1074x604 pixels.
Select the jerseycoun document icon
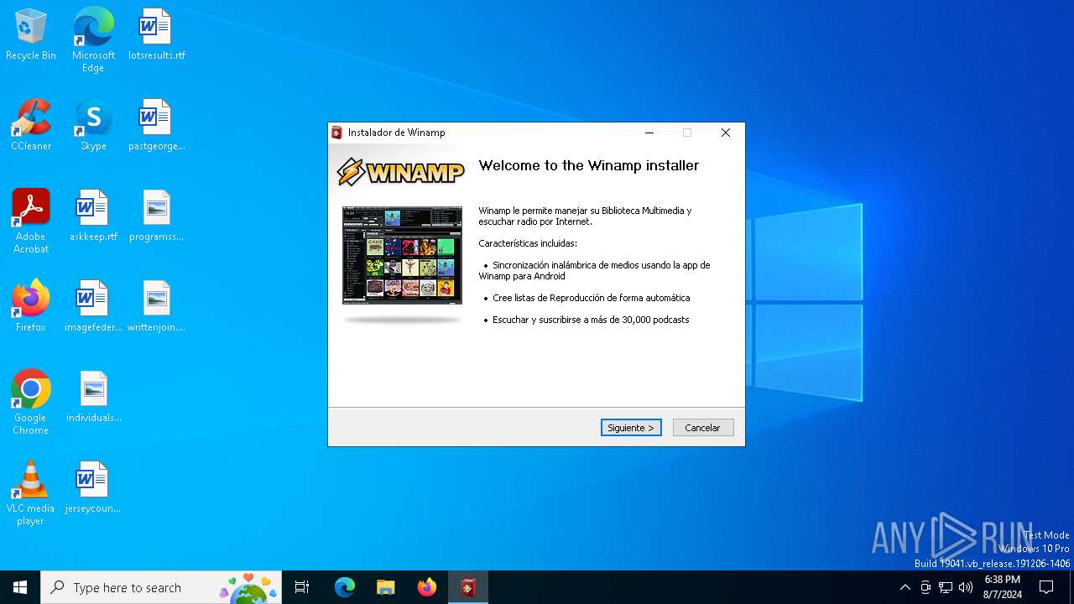pos(93,488)
